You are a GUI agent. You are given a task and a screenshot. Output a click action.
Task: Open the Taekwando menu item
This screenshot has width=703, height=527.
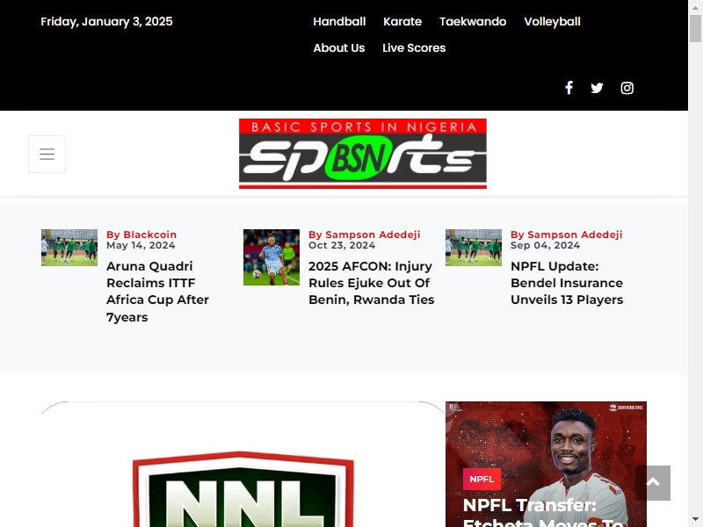click(x=473, y=21)
